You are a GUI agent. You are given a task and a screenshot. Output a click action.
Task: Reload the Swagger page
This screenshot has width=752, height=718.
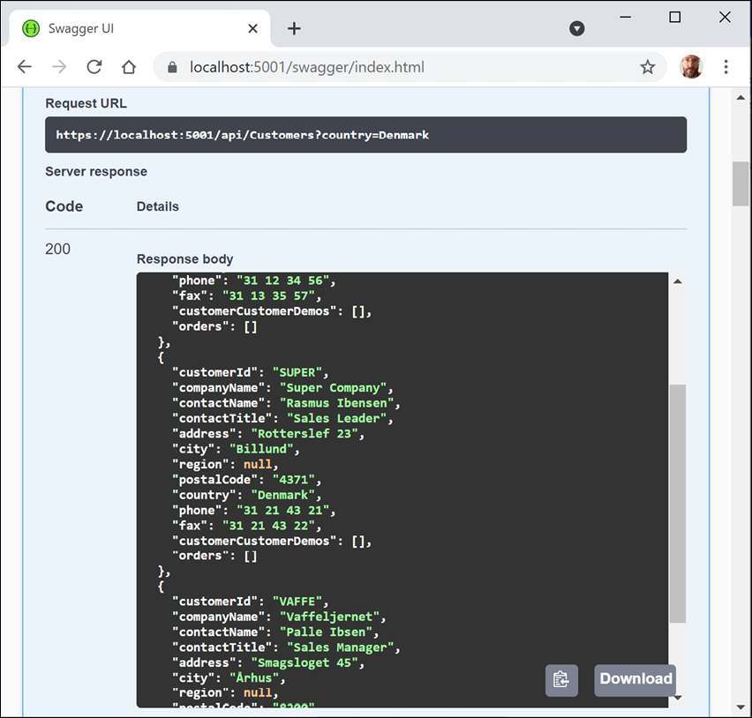(x=94, y=67)
